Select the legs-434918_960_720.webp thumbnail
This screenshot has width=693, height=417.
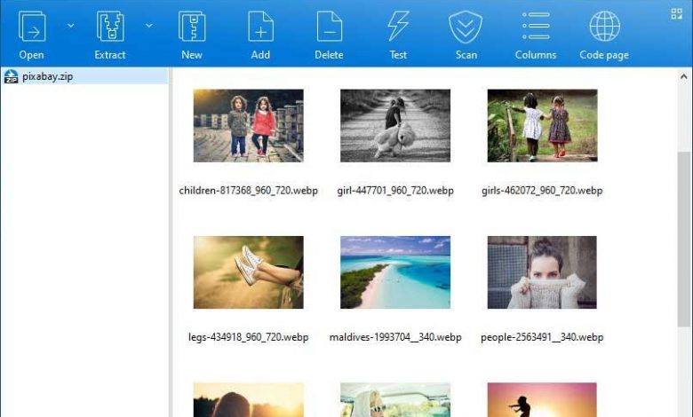249,272
